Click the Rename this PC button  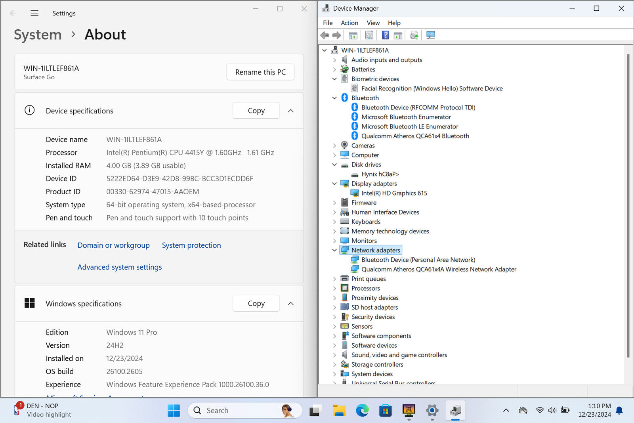click(260, 72)
